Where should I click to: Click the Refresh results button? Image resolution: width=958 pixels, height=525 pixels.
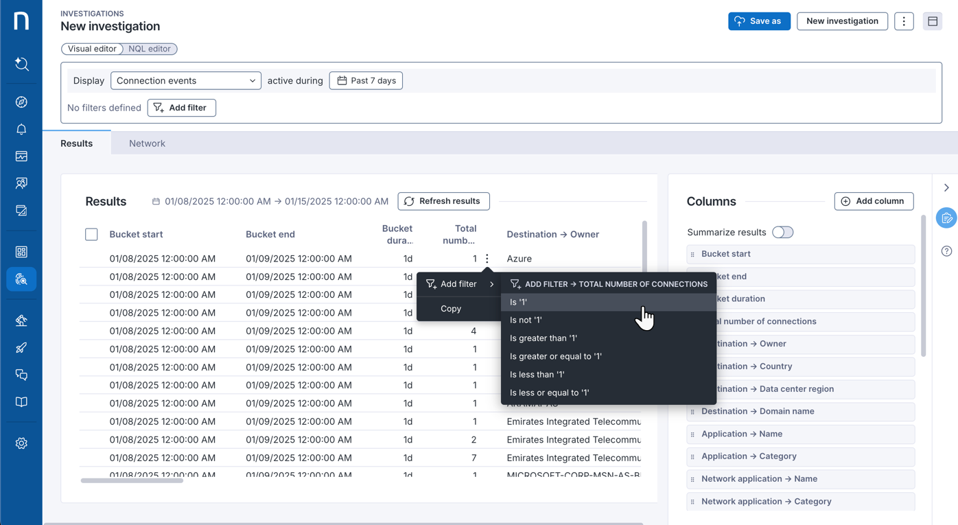[443, 201]
